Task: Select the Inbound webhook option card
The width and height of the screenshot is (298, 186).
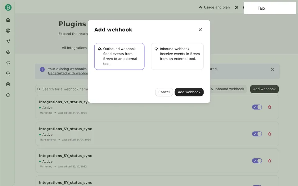Action: [x=177, y=56]
